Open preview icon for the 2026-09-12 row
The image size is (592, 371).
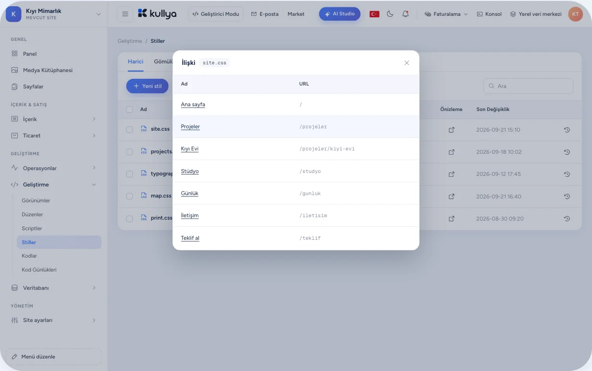click(452, 174)
